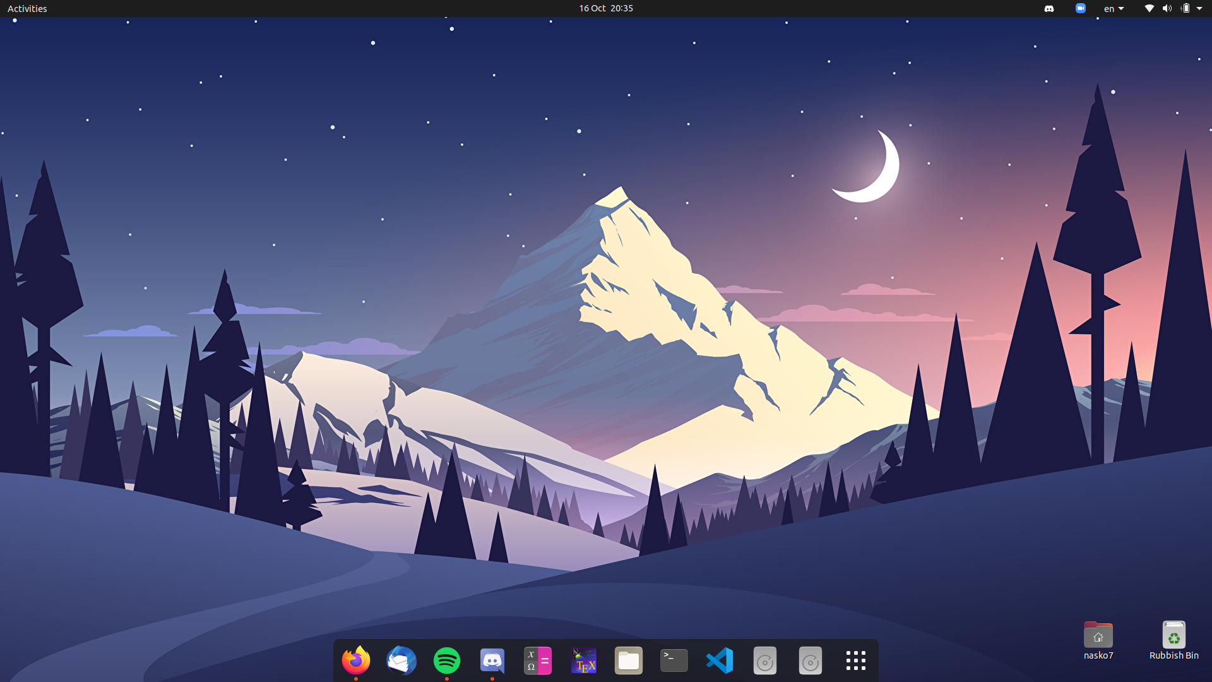Open Discord from the dock

(x=492, y=661)
